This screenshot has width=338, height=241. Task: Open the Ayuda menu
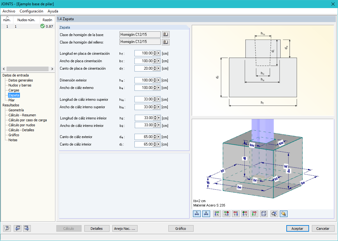pos(53,11)
